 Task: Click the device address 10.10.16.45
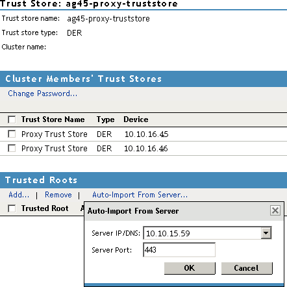pyautogui.click(x=146, y=134)
